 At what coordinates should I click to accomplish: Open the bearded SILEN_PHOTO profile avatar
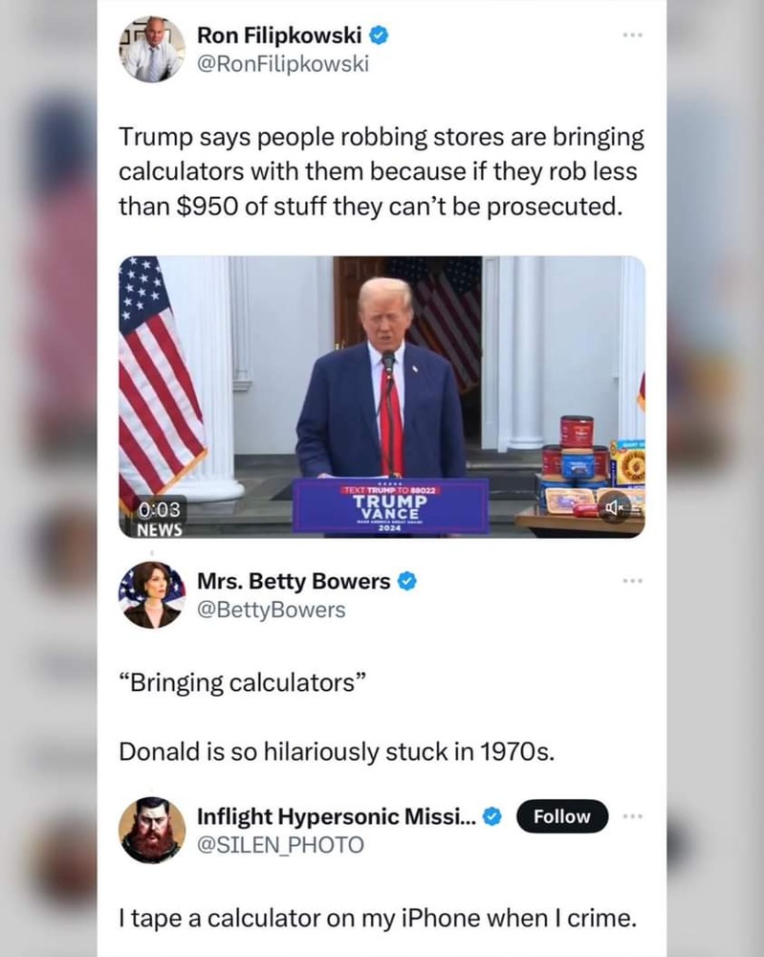pyautogui.click(x=151, y=830)
